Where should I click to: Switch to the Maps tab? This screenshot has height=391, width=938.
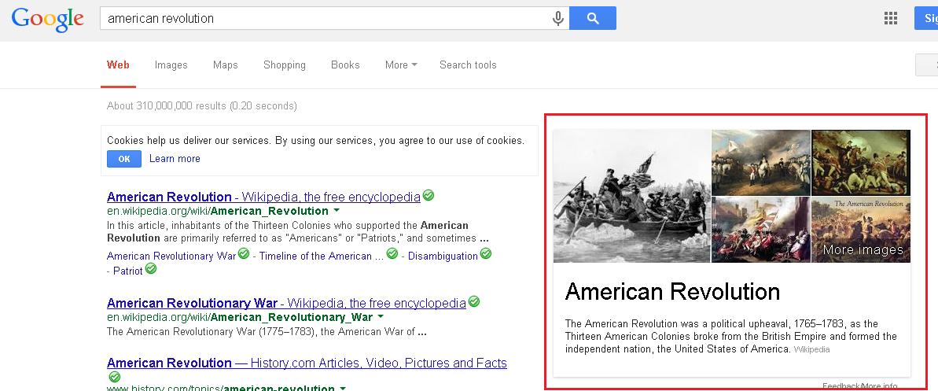[x=226, y=65]
